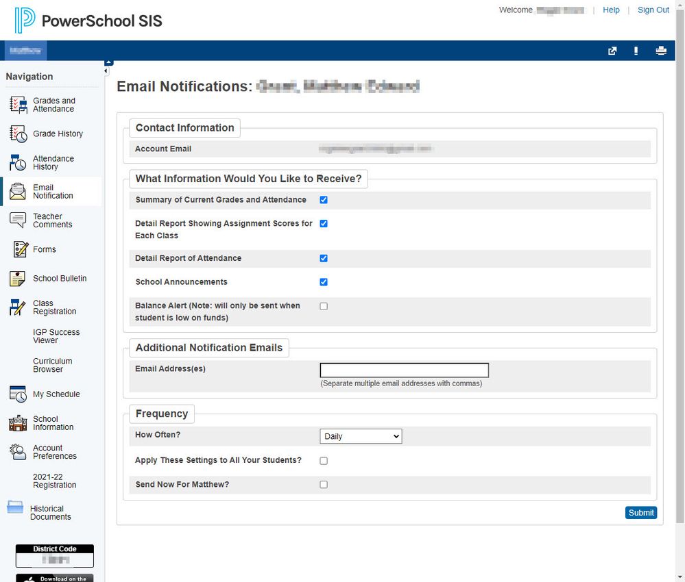Select Attendance History in navigation

click(53, 163)
